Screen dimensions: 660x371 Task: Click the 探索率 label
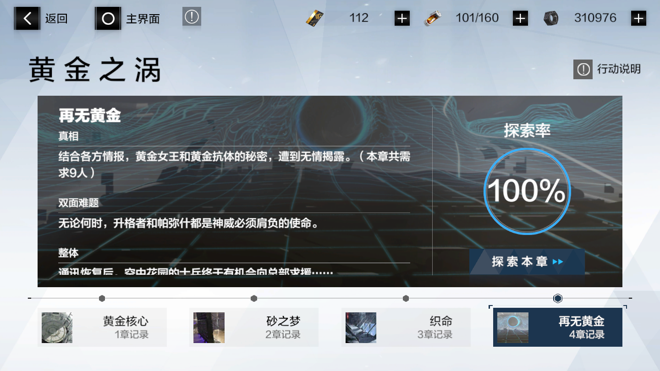pyautogui.click(x=527, y=131)
